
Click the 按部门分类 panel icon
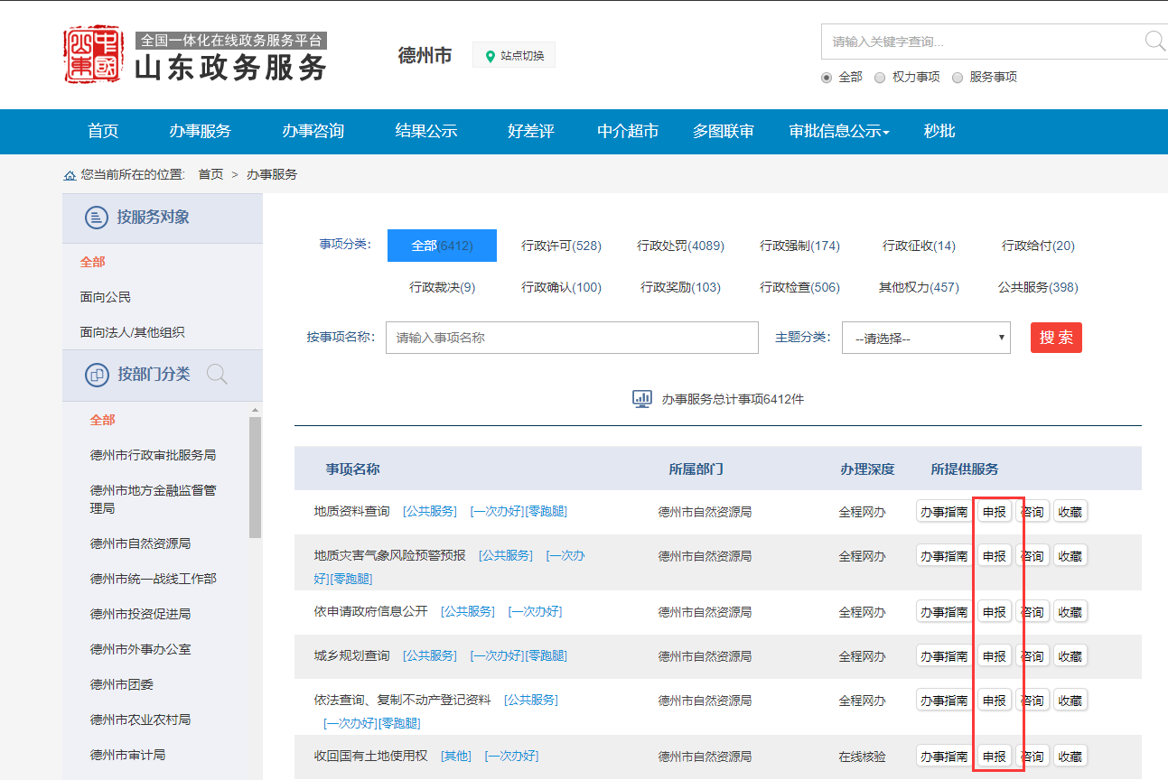(97, 375)
